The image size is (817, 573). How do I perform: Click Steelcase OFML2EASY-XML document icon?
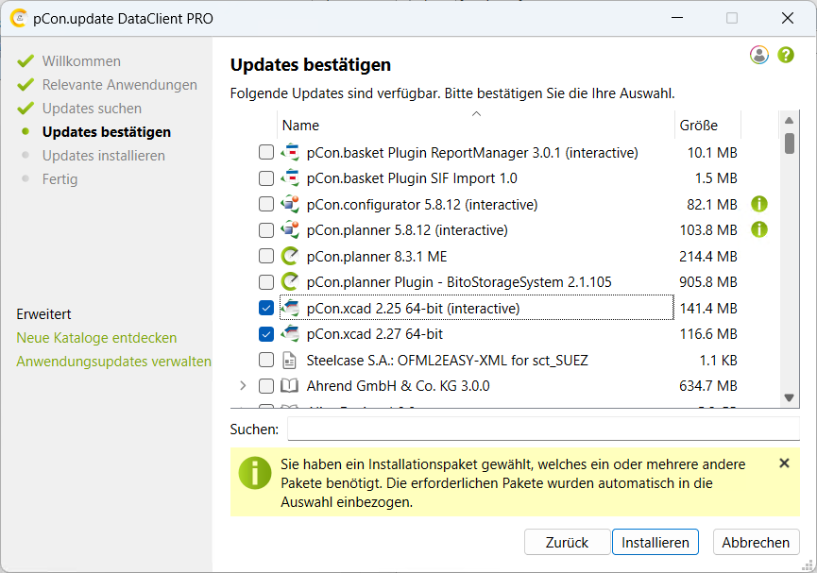click(289, 360)
